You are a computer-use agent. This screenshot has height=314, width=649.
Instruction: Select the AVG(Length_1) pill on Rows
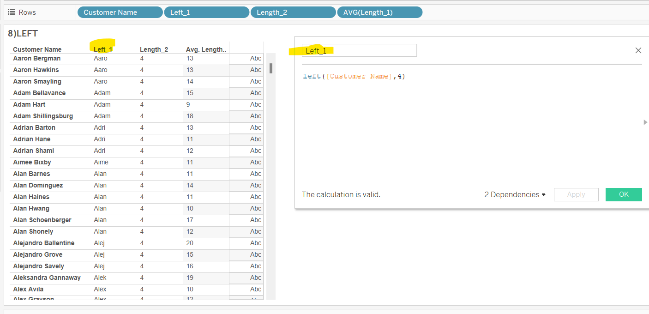coord(380,12)
